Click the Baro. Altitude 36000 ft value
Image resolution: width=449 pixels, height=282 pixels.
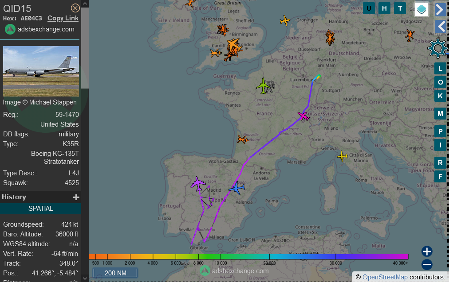pos(67,234)
